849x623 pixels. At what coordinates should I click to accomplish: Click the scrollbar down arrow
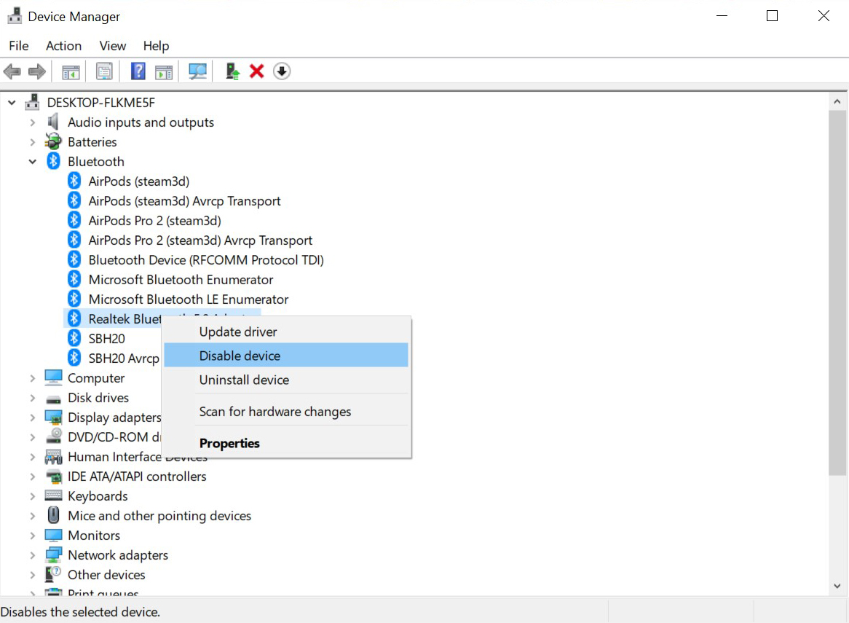pos(837,587)
